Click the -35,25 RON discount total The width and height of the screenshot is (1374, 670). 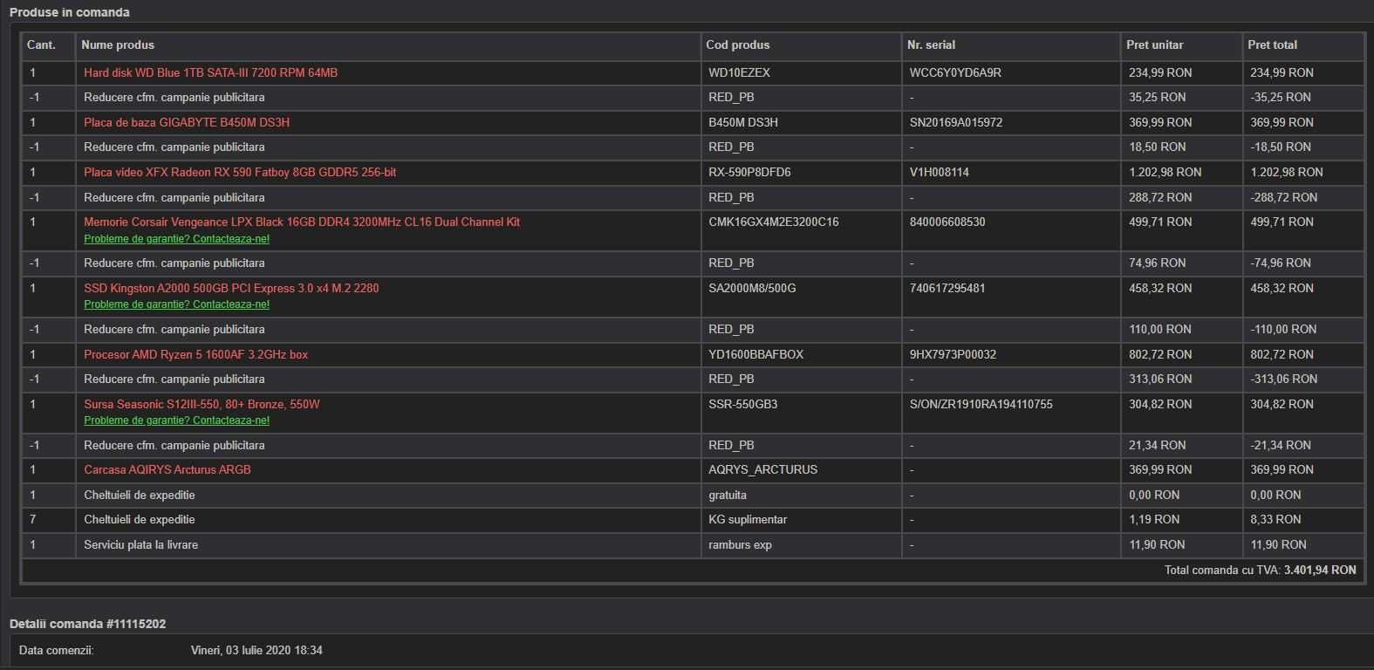[1281, 97]
